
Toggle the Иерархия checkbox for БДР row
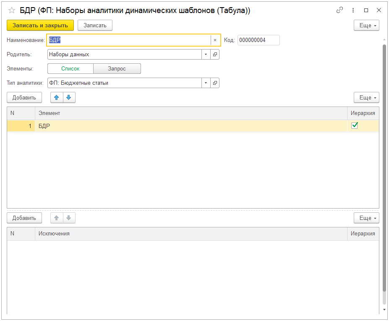pos(355,125)
